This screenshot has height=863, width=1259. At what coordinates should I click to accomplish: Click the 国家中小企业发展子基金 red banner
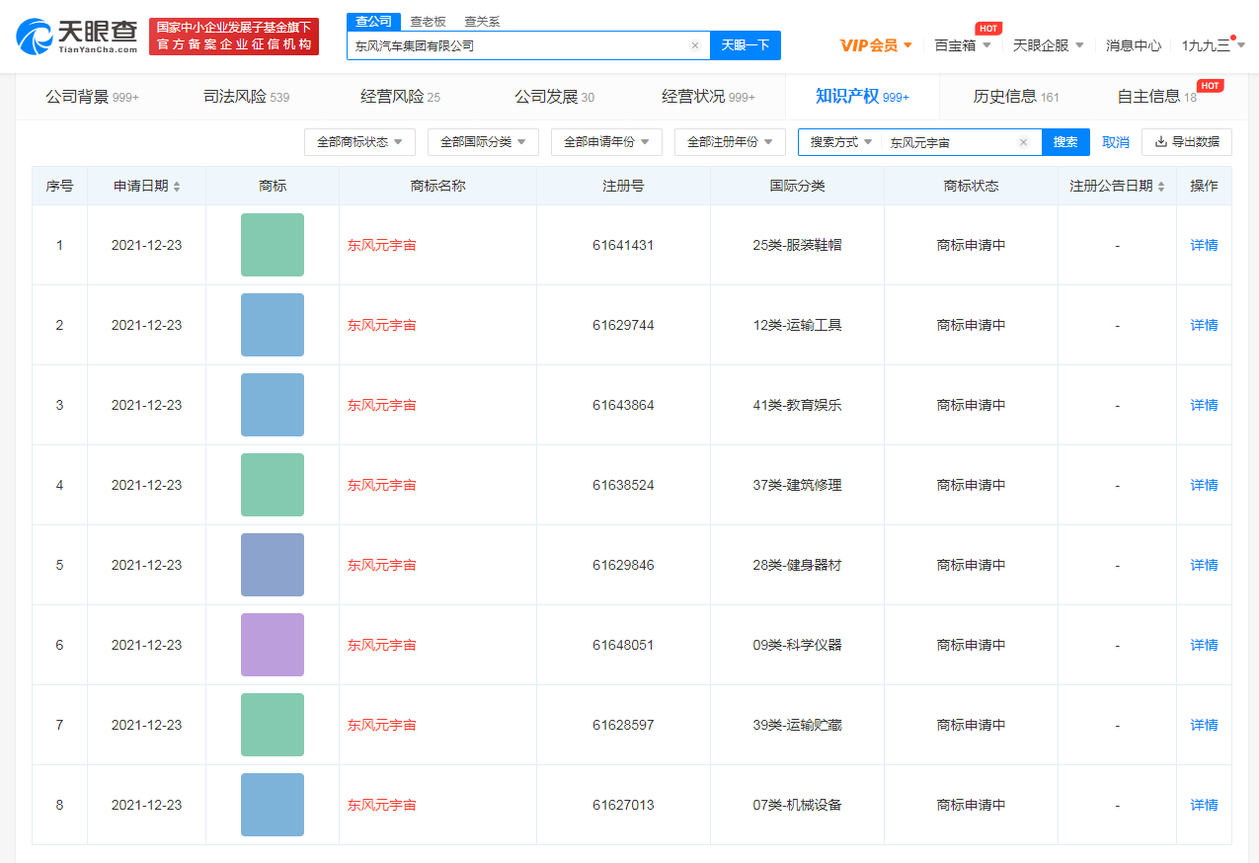pyautogui.click(x=234, y=37)
